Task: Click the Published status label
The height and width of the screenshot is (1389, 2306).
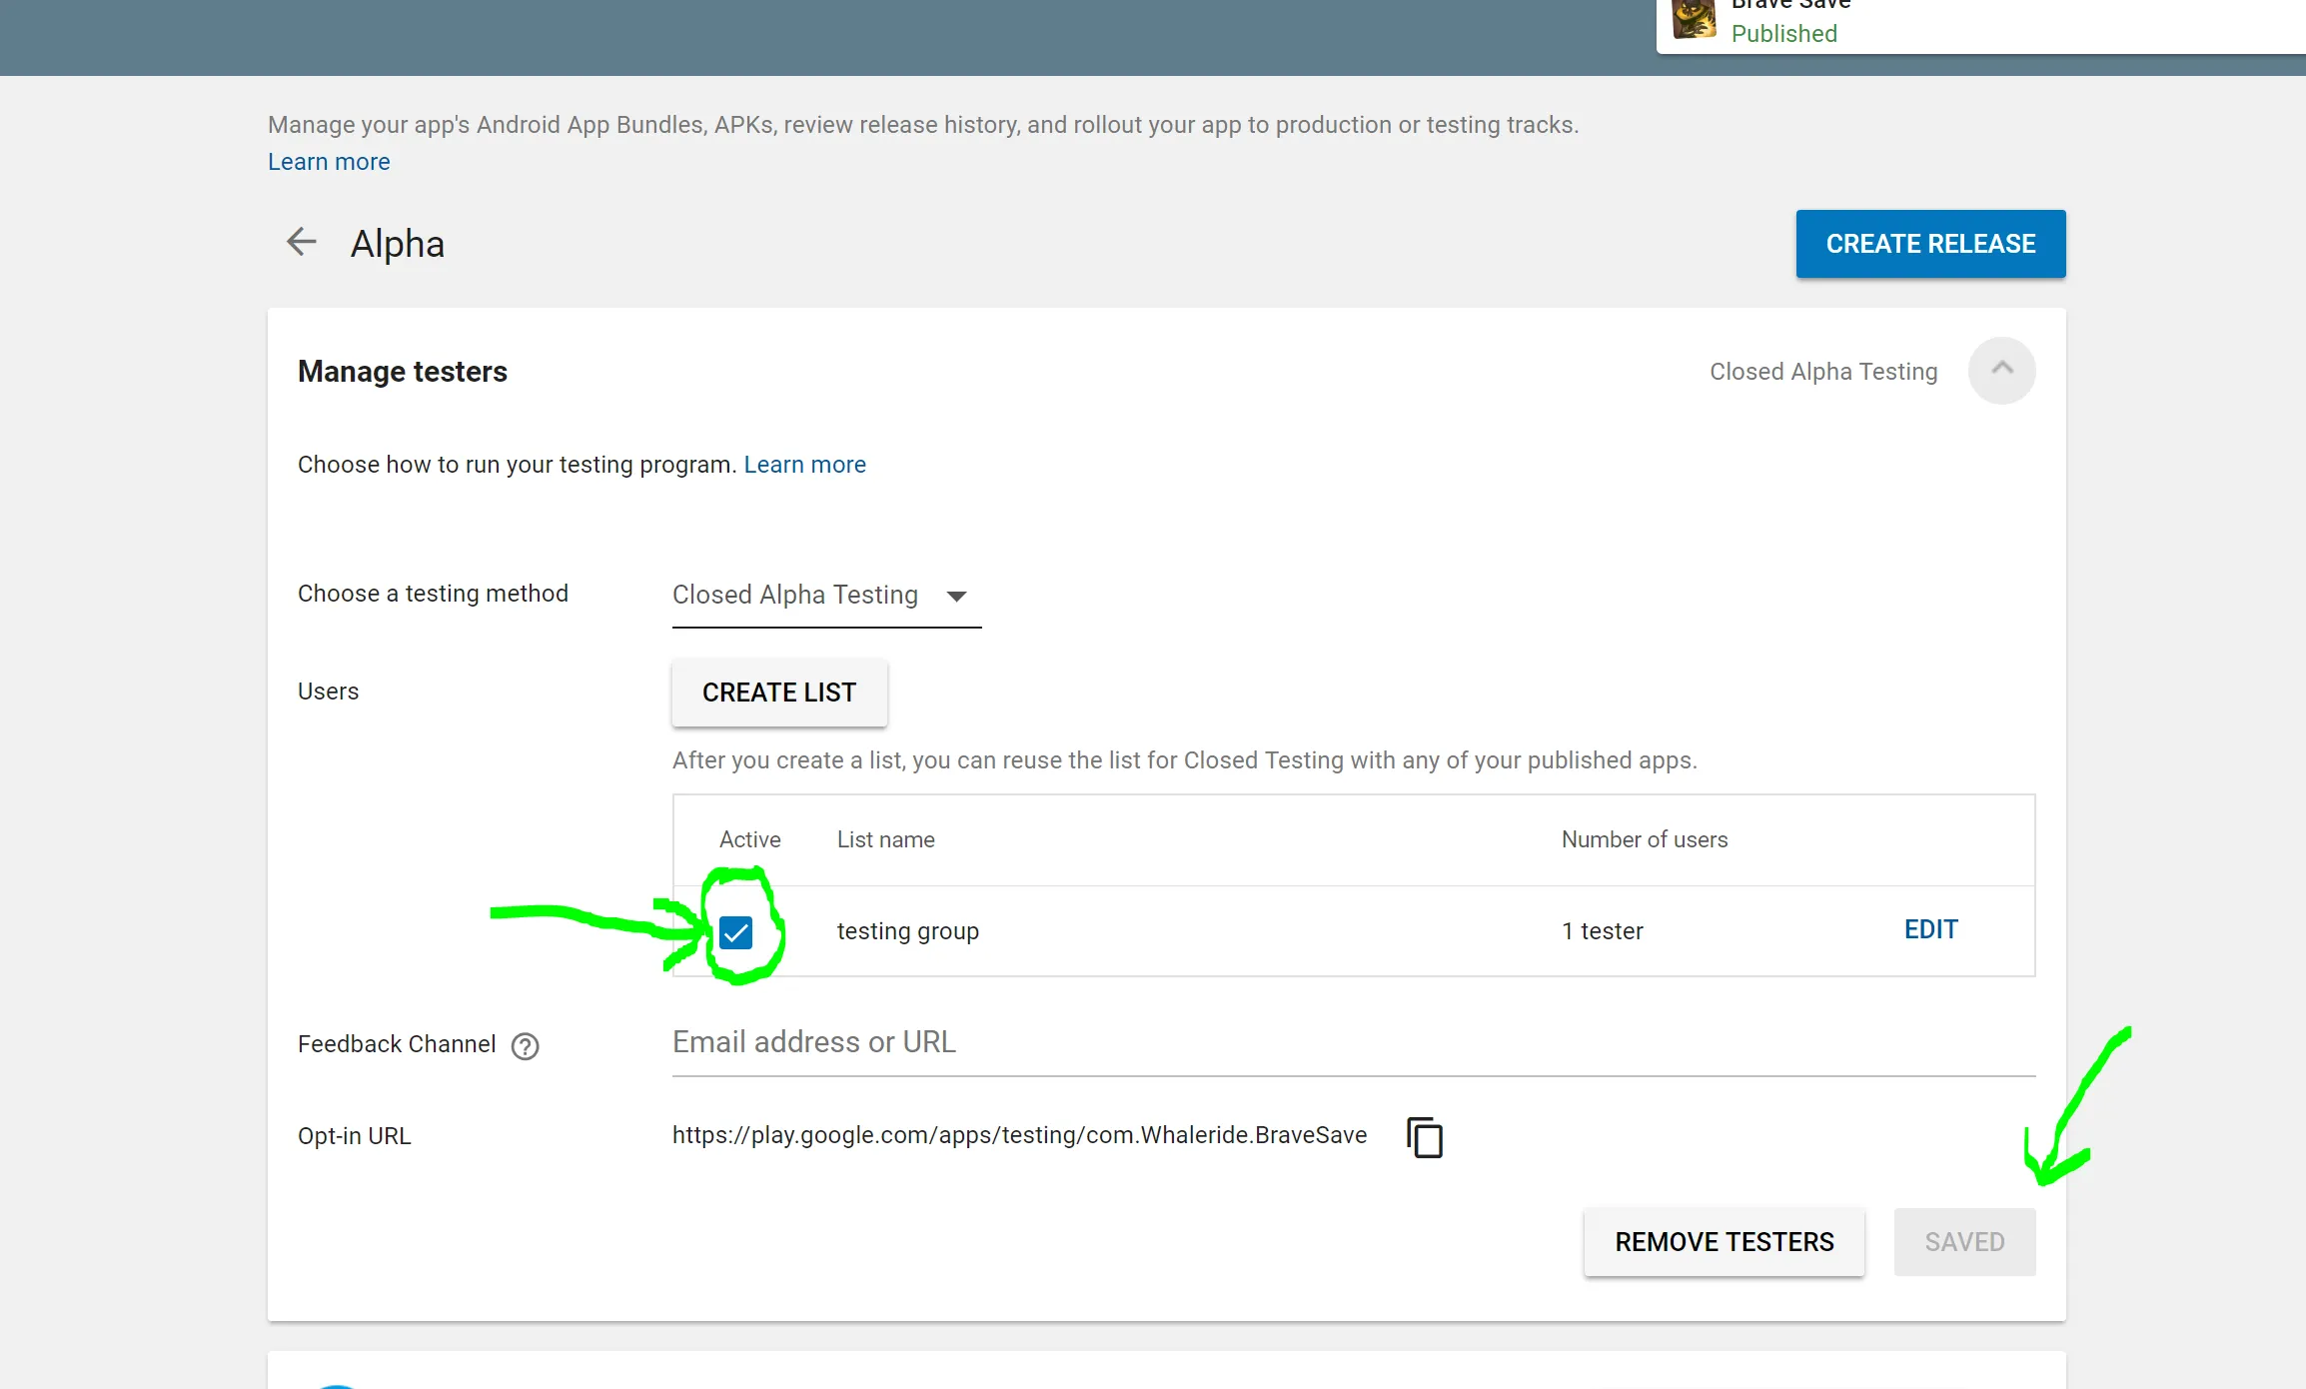Action: [1783, 34]
